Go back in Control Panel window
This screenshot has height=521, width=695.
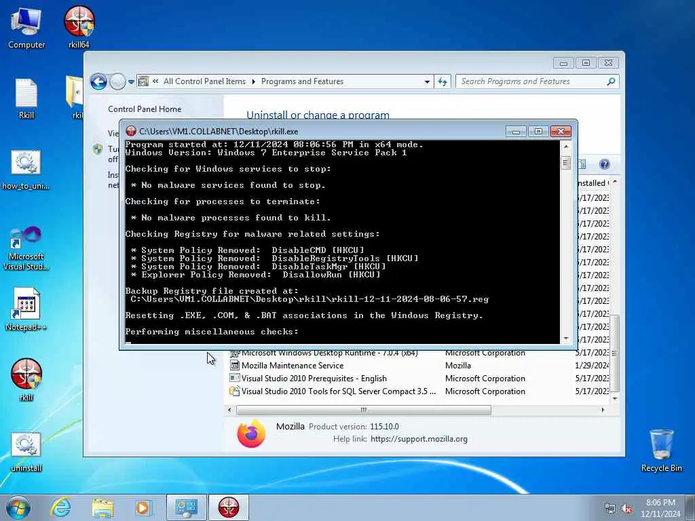click(x=98, y=81)
